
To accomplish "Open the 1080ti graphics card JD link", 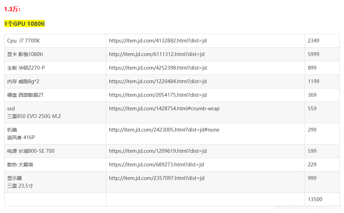I will 157,54.
